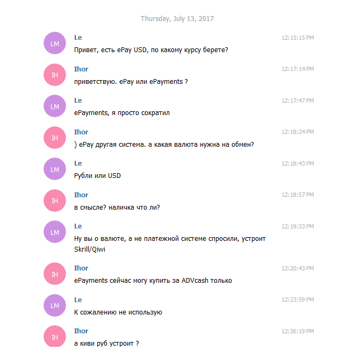Click the LM avatar next to 'я просто сократил'

tap(55, 106)
